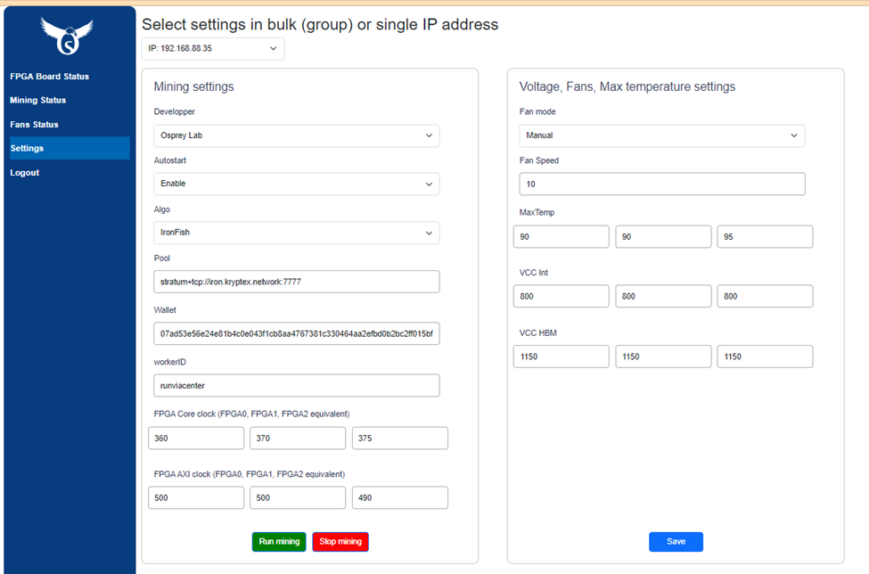Focus the Pool stratum address field
This screenshot has height=574, width=869.
(297, 282)
